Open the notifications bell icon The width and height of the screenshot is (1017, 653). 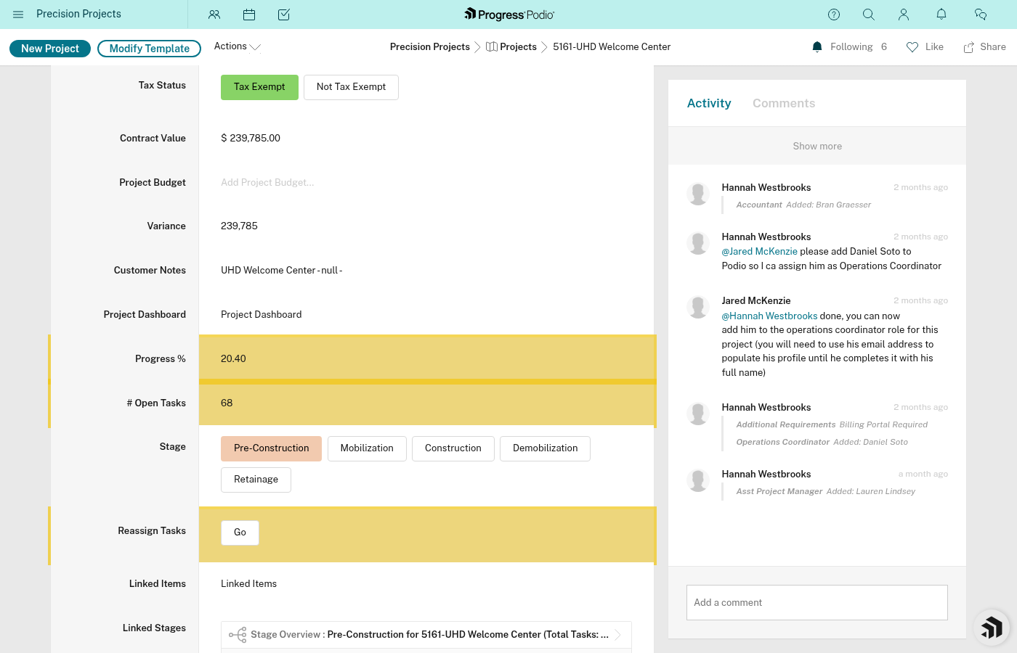(x=941, y=15)
